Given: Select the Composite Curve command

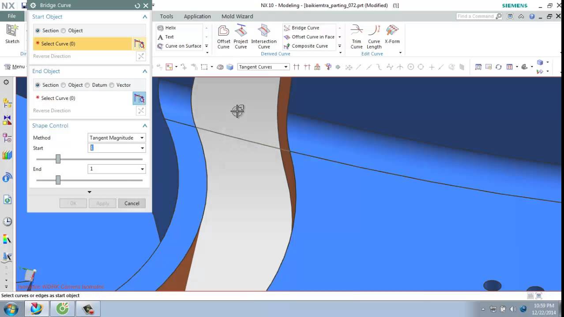Looking at the screenshot, I should pos(305,46).
